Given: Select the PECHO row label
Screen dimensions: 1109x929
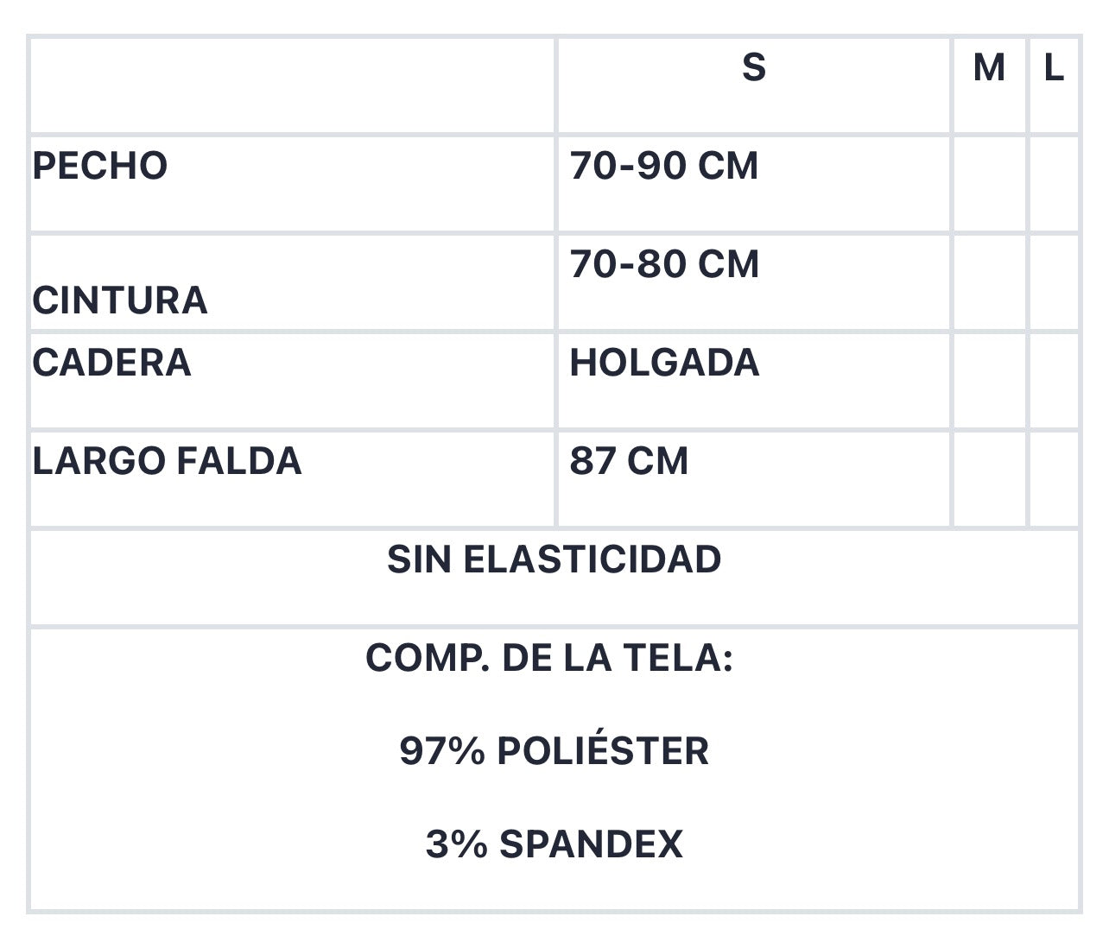Looking at the screenshot, I should 100,166.
